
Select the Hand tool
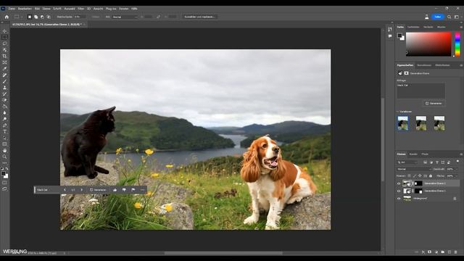pos(4,150)
